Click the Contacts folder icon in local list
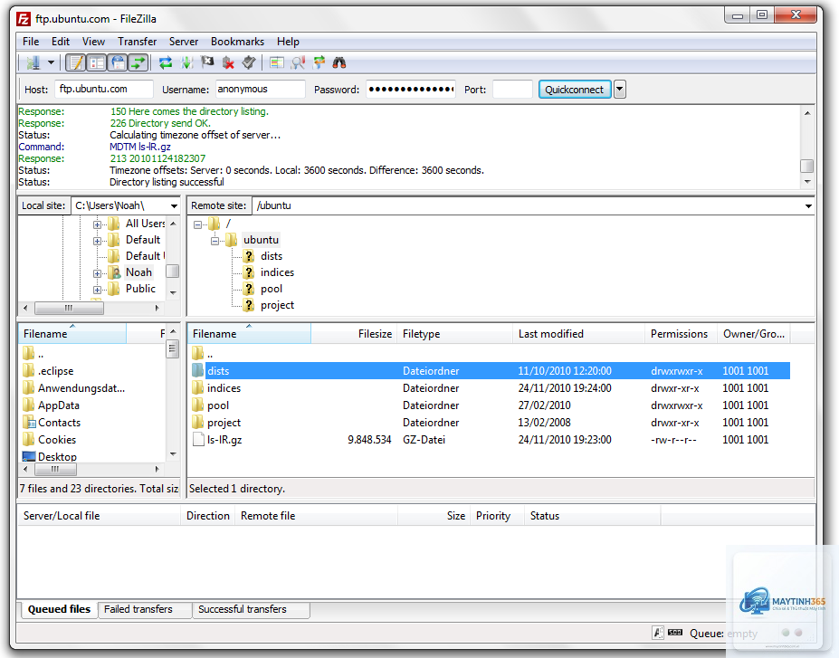 [29, 423]
